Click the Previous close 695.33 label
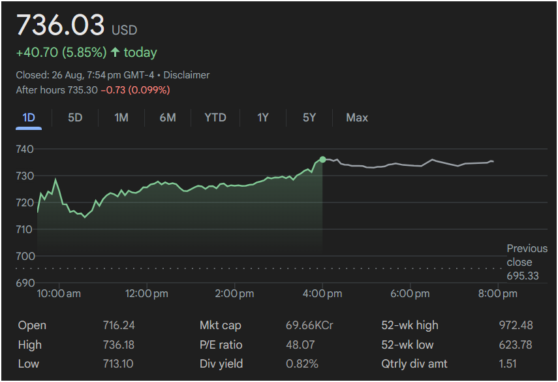 (x=527, y=262)
